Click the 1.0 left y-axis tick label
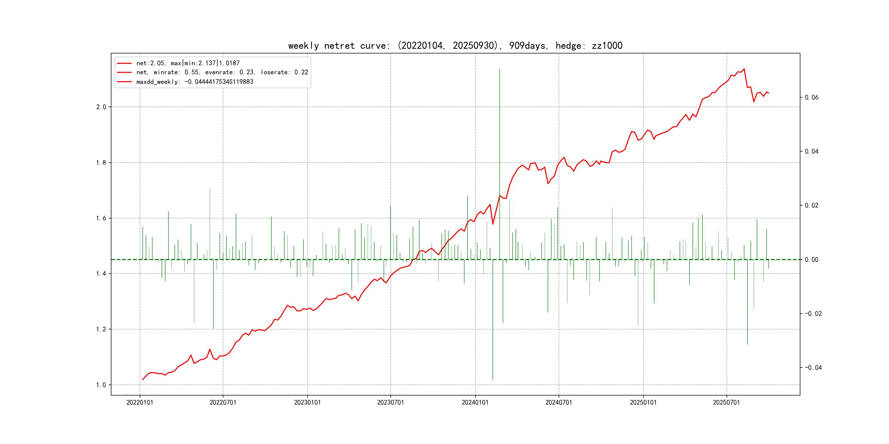 101,385
